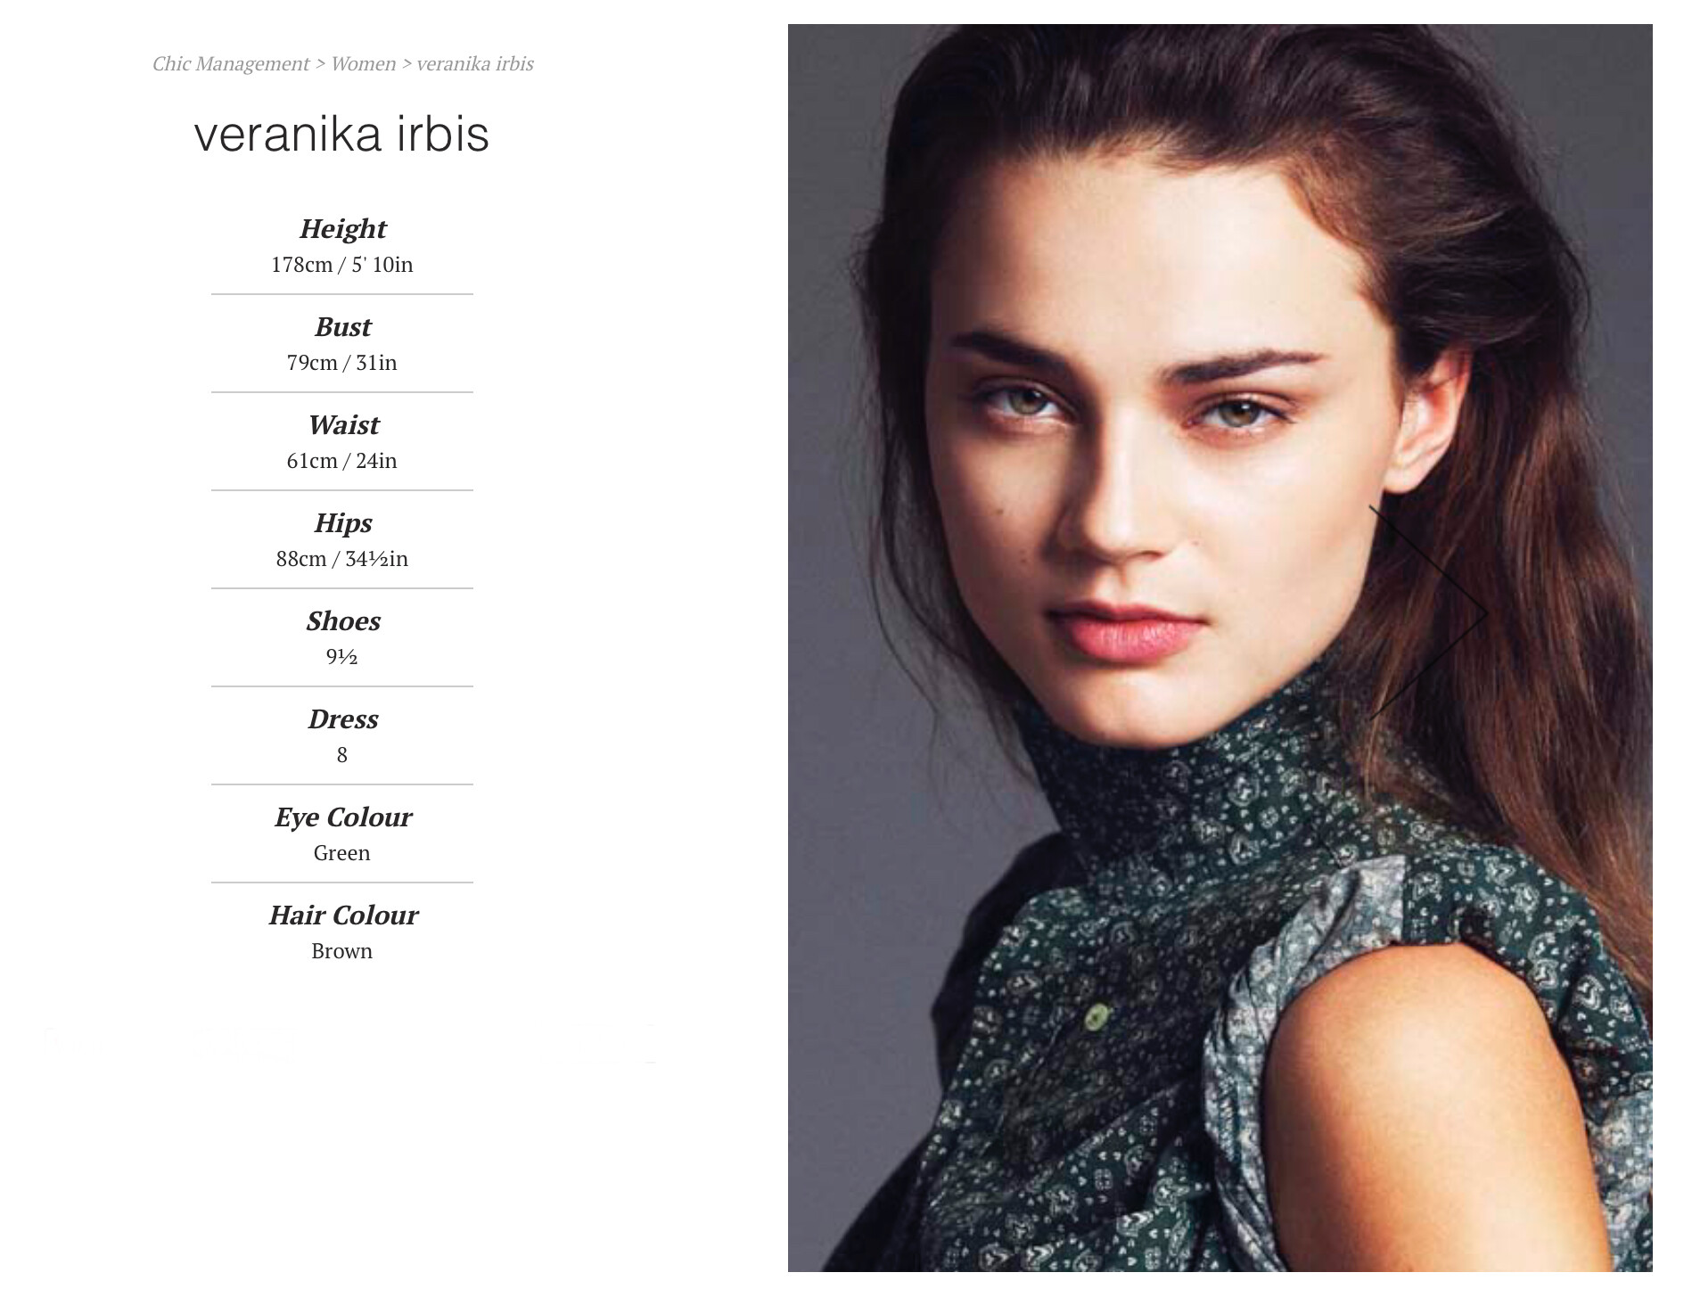Click the 61cm / 24in waist value

(342, 461)
